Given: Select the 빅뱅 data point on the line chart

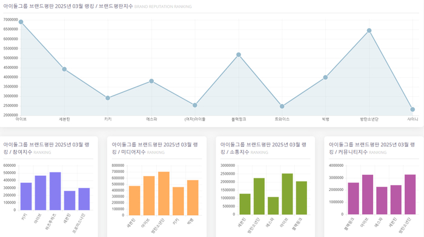Looking at the screenshot, I should [326, 77].
